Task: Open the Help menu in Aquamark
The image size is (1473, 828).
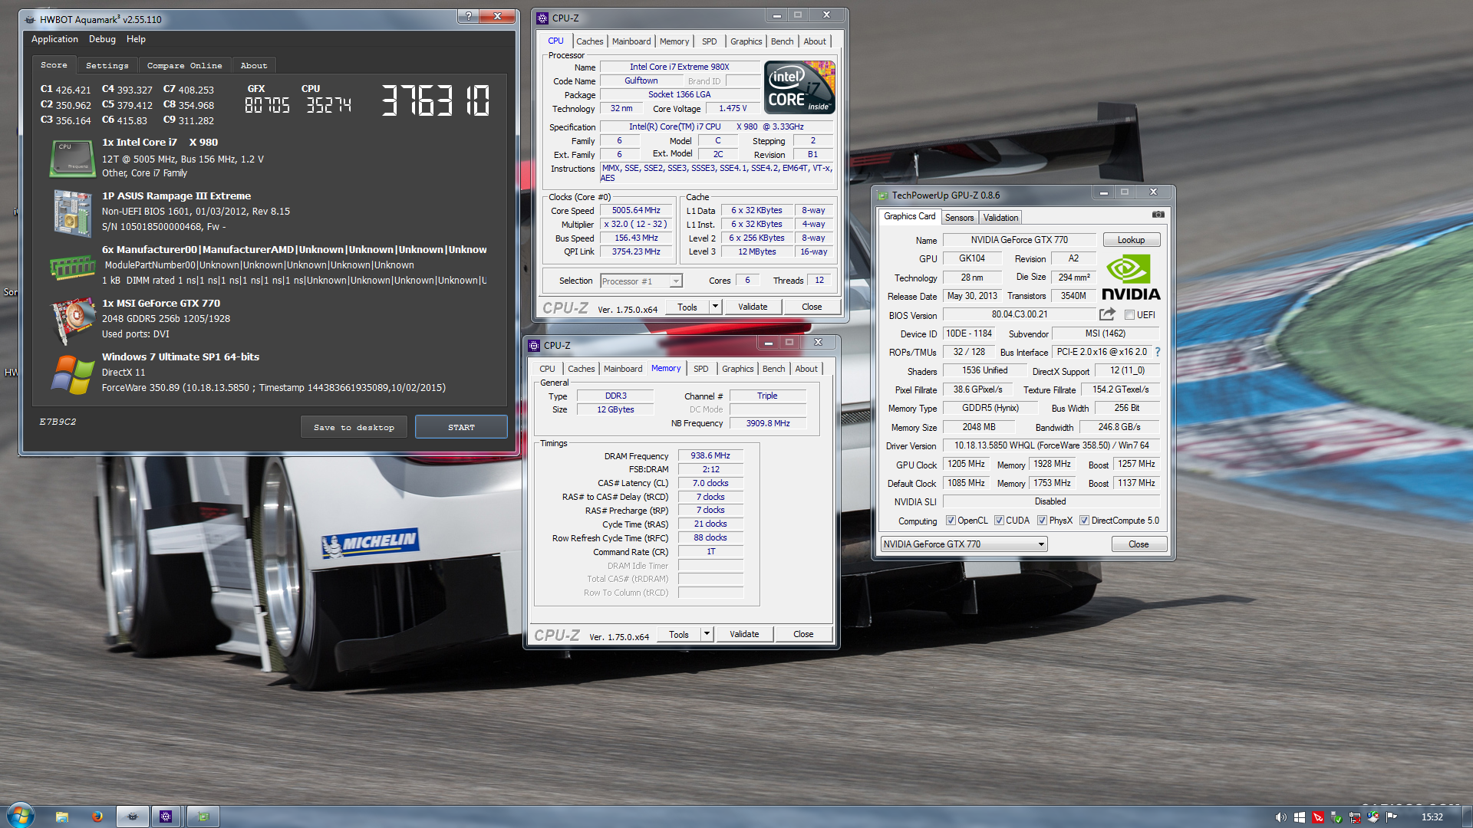Action: [x=136, y=39]
